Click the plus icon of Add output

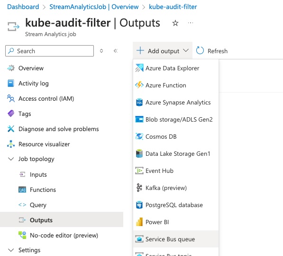[140, 50]
